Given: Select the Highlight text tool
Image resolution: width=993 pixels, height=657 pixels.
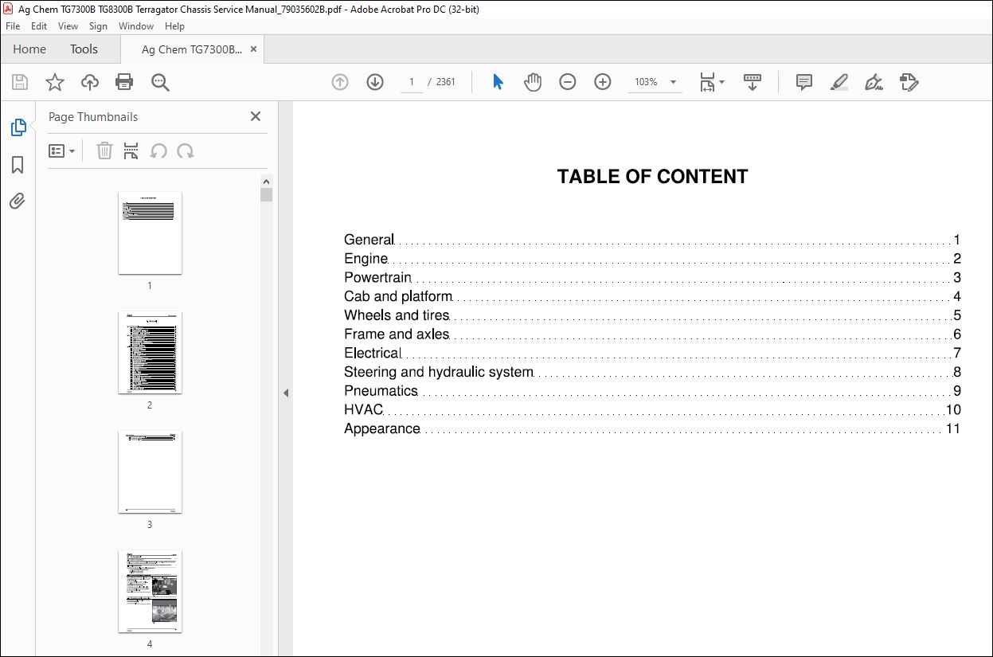Looking at the screenshot, I should coord(839,82).
